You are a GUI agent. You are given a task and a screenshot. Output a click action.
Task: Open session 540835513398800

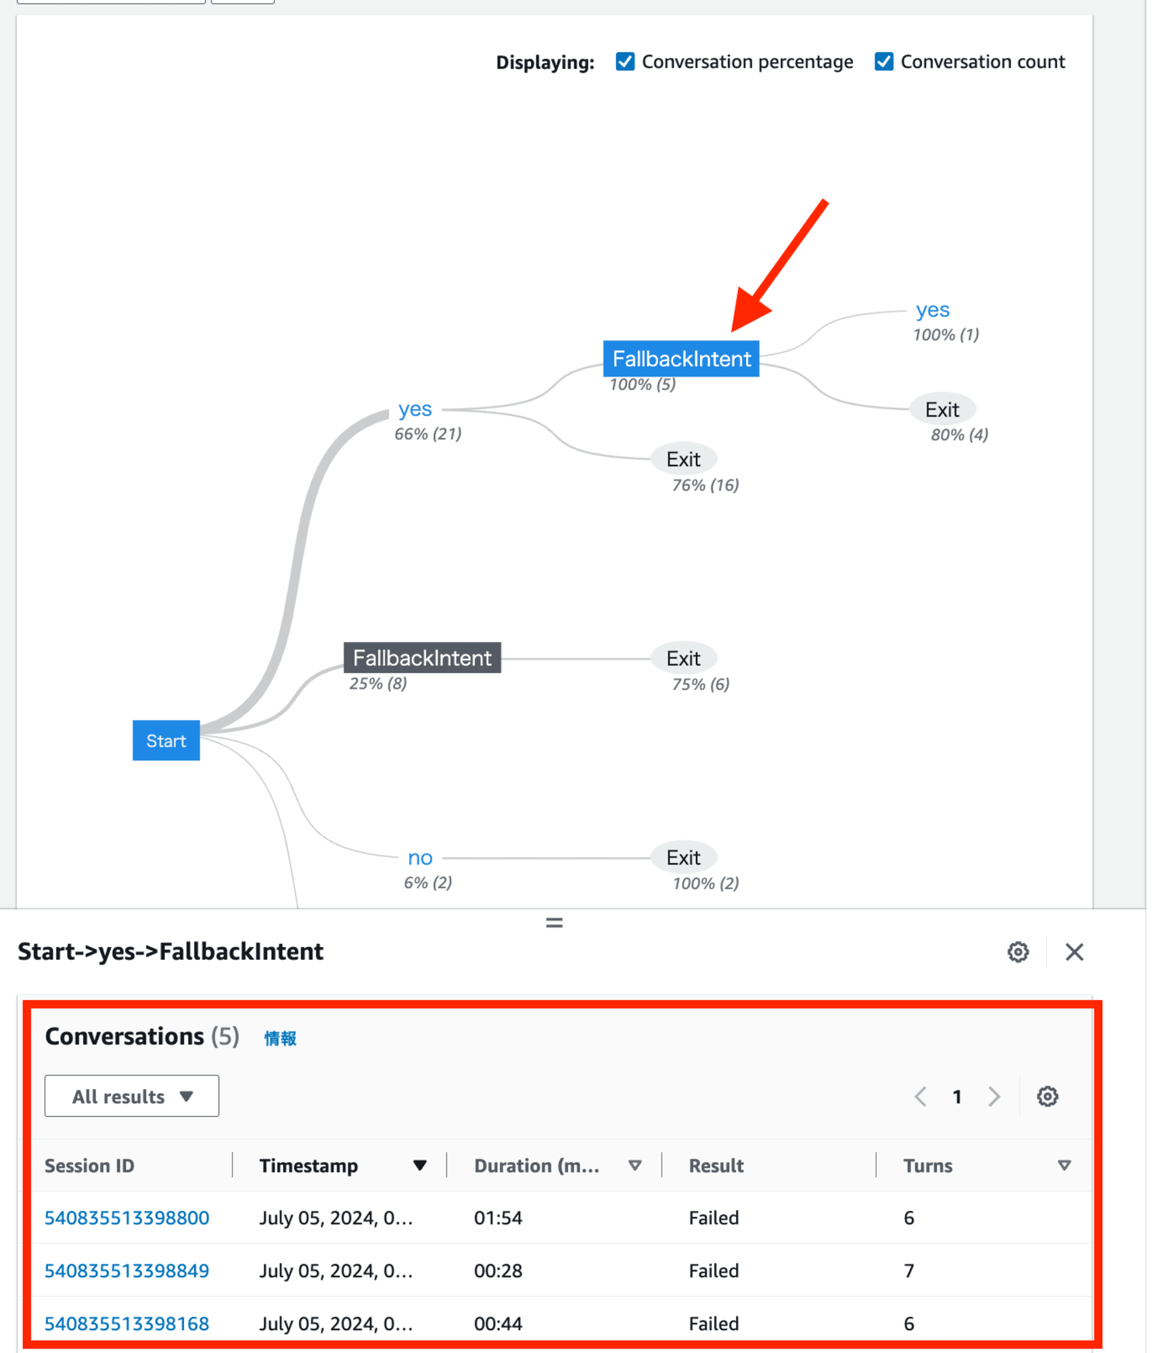tap(127, 1218)
